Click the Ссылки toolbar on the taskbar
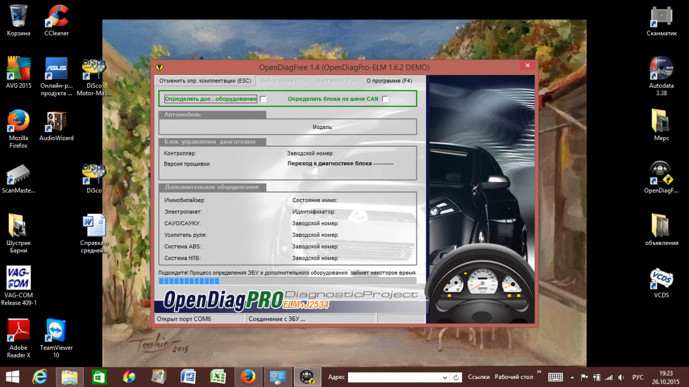689x387 pixels. click(x=478, y=377)
